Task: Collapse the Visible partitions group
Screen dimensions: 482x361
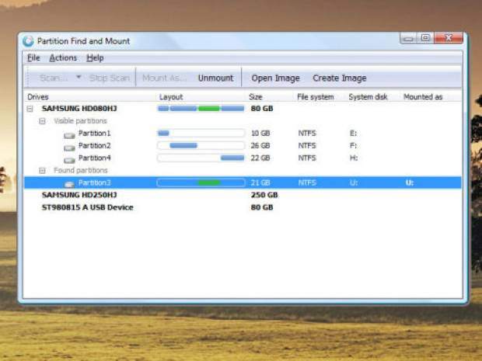Action: click(42, 121)
